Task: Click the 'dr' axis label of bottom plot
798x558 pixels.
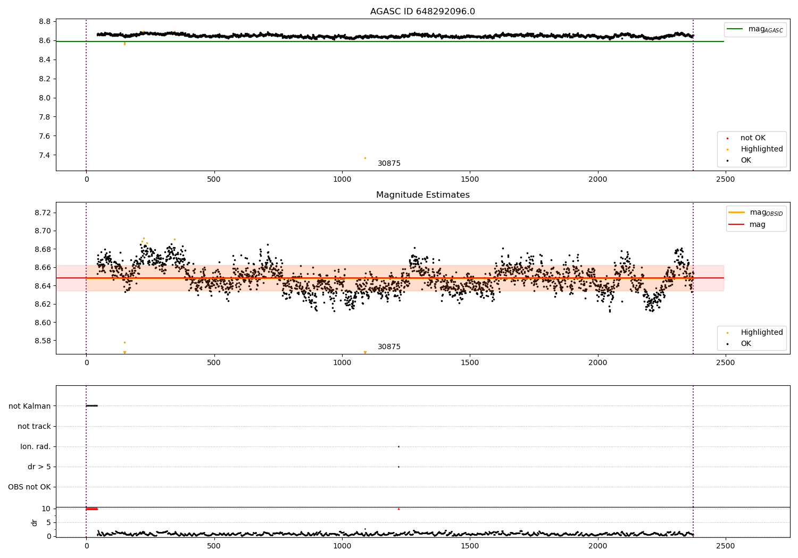Action: [35, 522]
